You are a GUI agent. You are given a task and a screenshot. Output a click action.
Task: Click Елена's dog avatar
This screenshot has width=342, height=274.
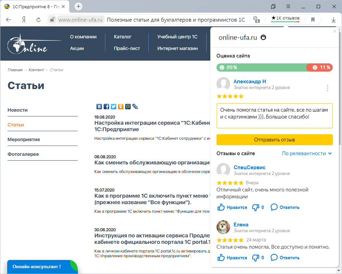223,227
